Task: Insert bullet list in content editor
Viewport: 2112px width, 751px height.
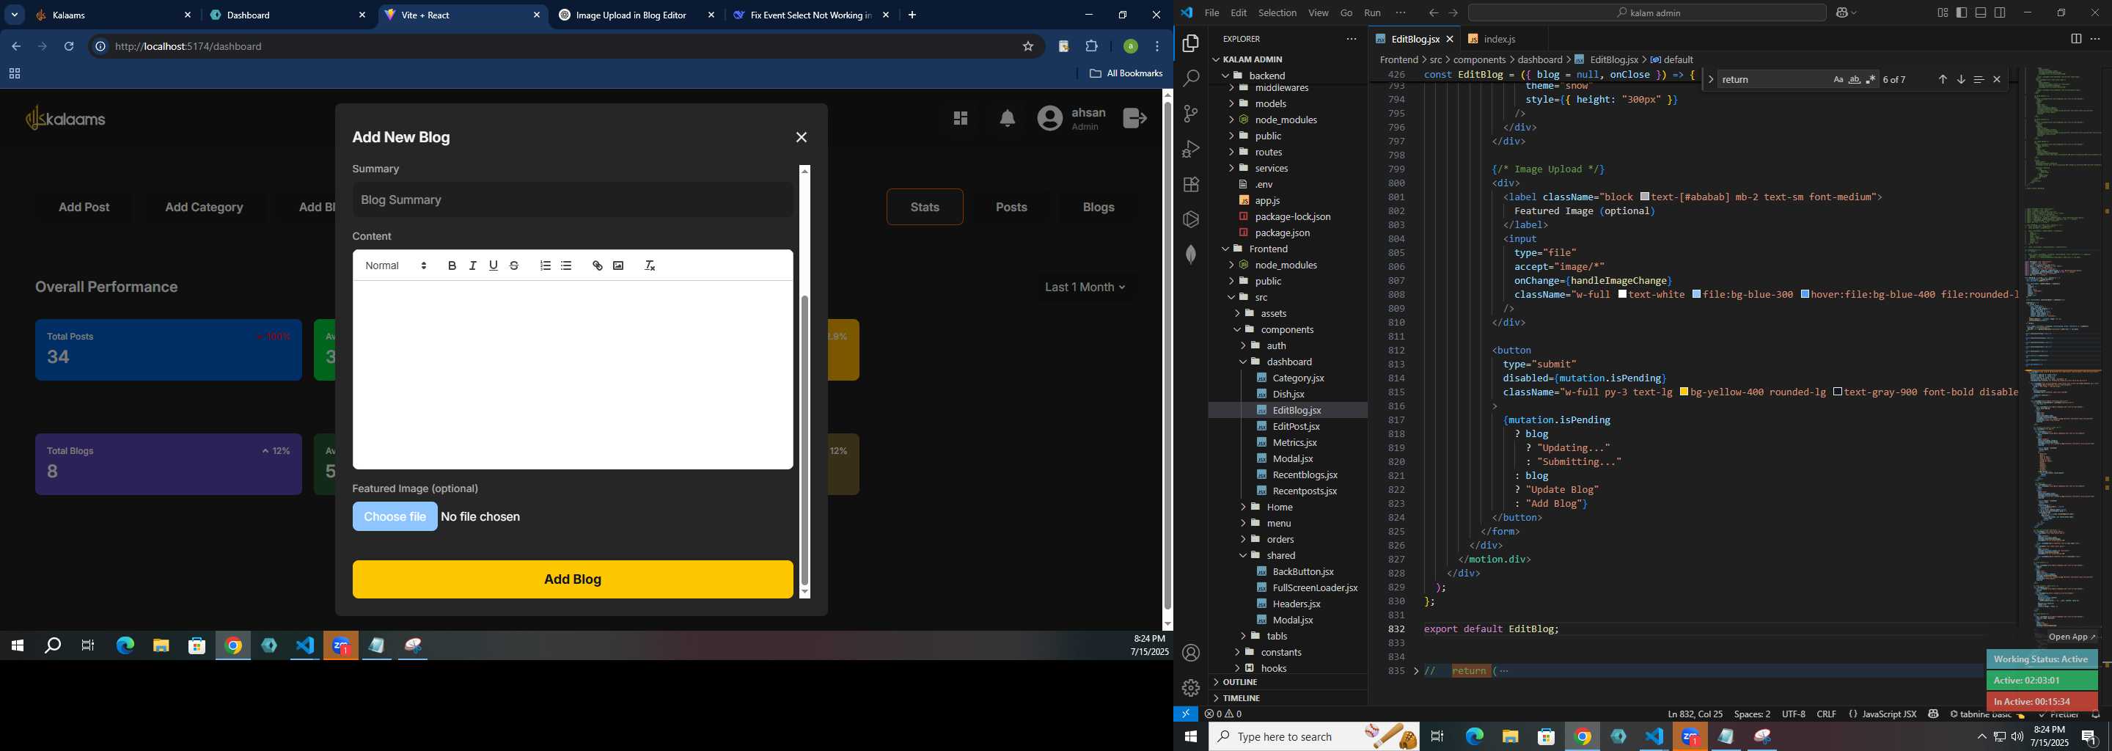Action: [x=567, y=265]
